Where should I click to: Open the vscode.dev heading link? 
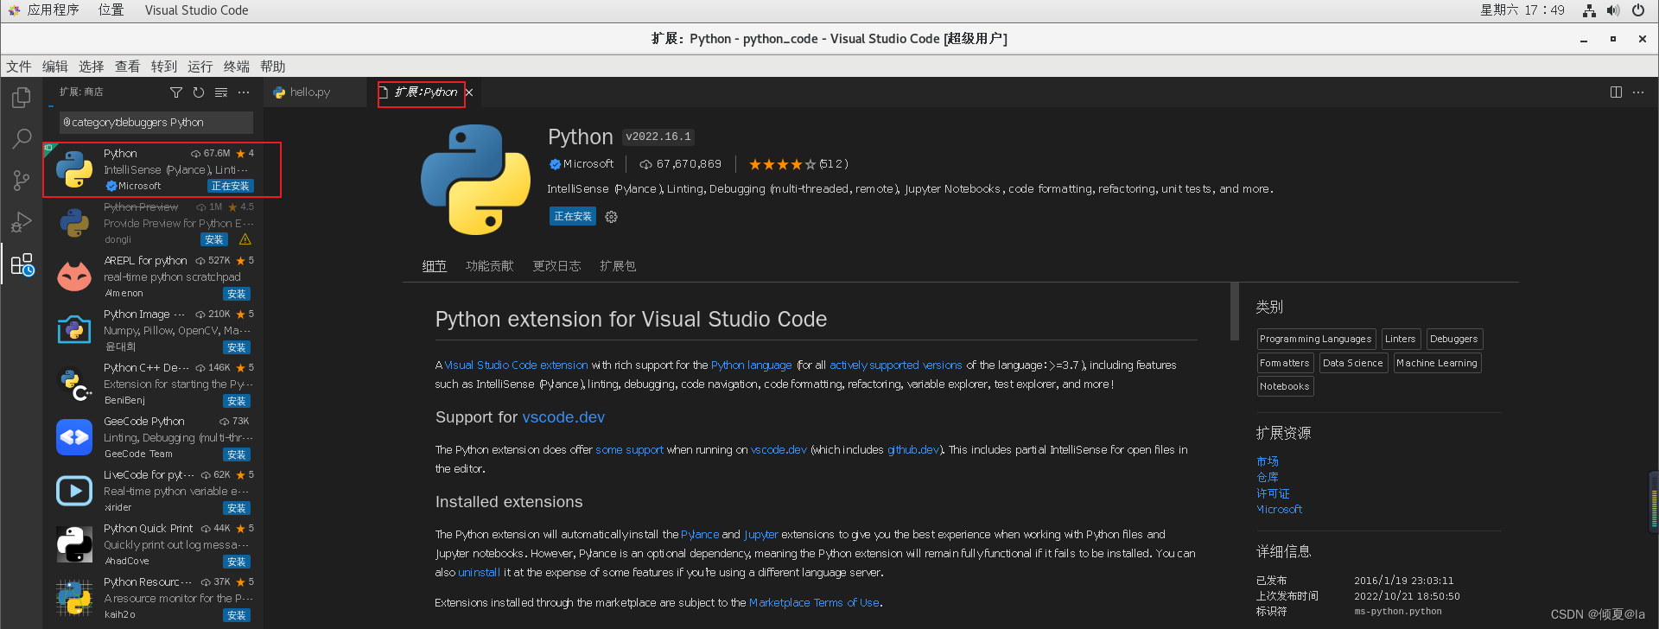point(563,417)
